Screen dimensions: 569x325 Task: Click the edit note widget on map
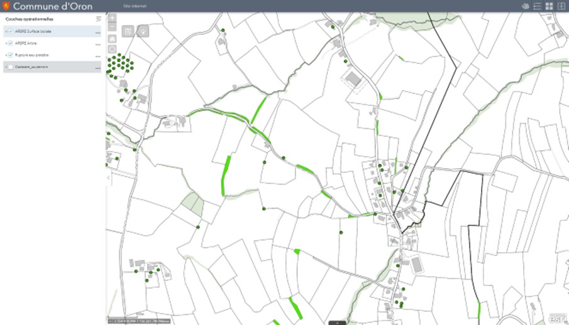(128, 31)
